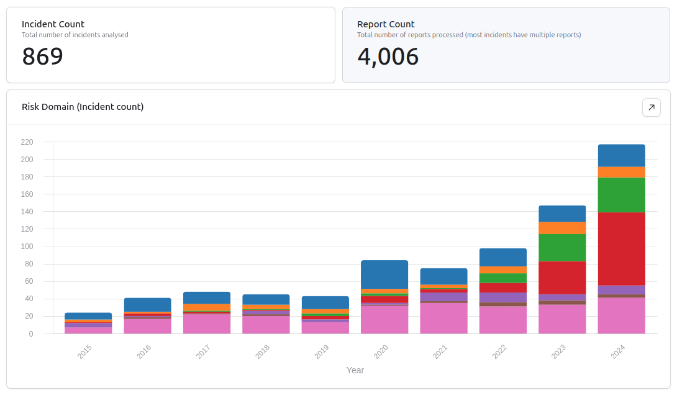This screenshot has height=395, width=677.
Task: Open the Risk Domain chart expand arrow icon
Action: (x=651, y=107)
